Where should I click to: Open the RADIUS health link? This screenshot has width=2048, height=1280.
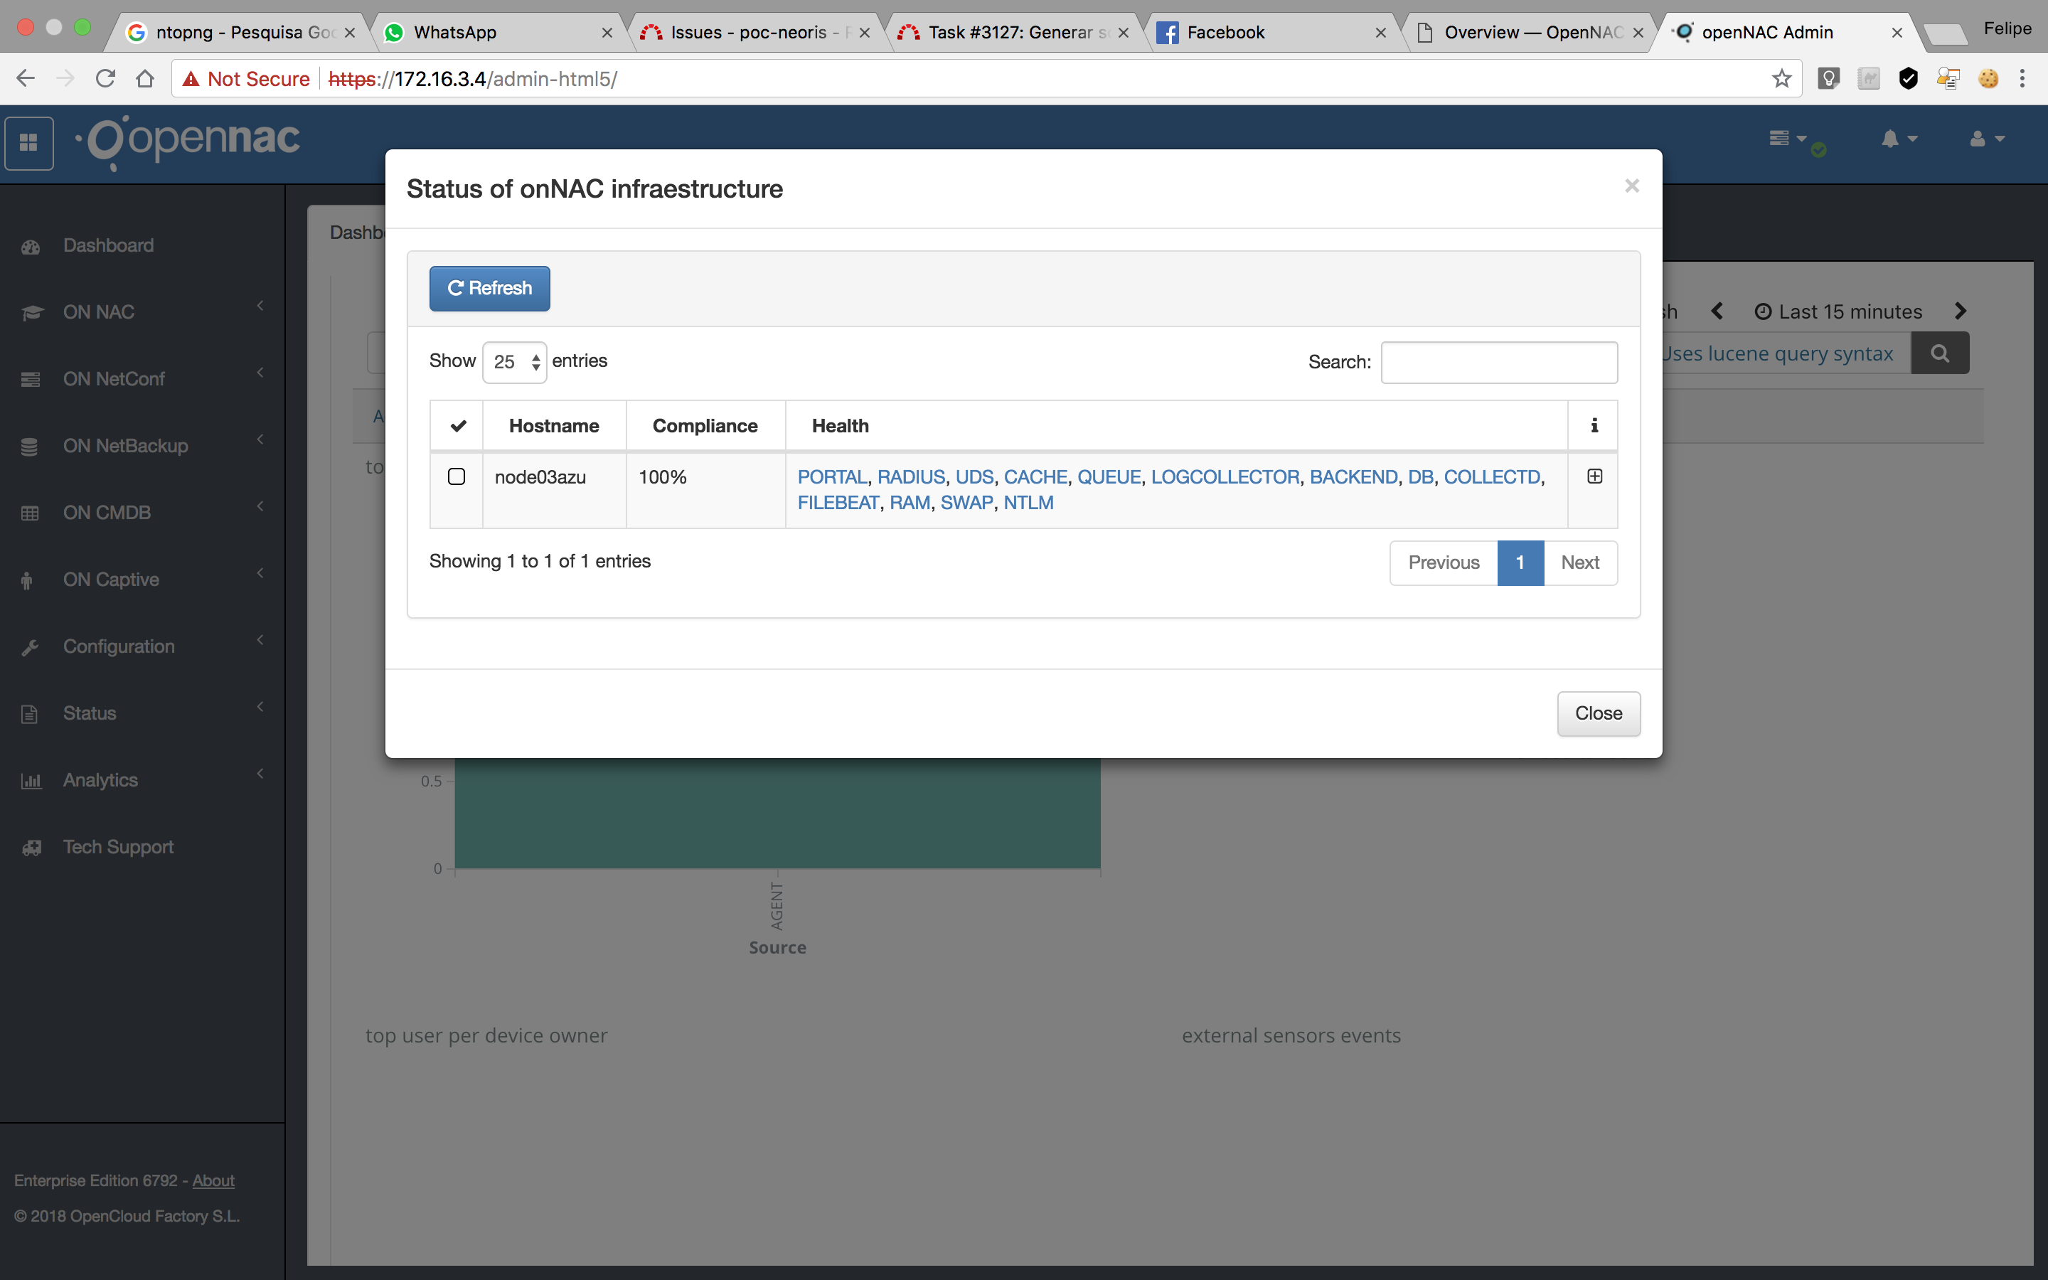click(x=911, y=477)
